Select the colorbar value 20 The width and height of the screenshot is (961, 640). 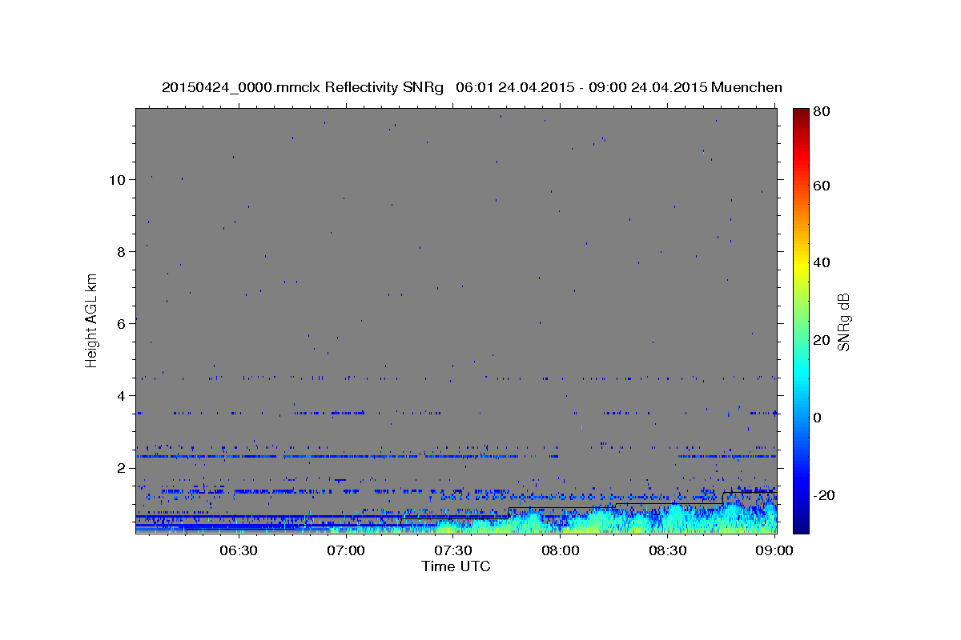[x=823, y=340]
